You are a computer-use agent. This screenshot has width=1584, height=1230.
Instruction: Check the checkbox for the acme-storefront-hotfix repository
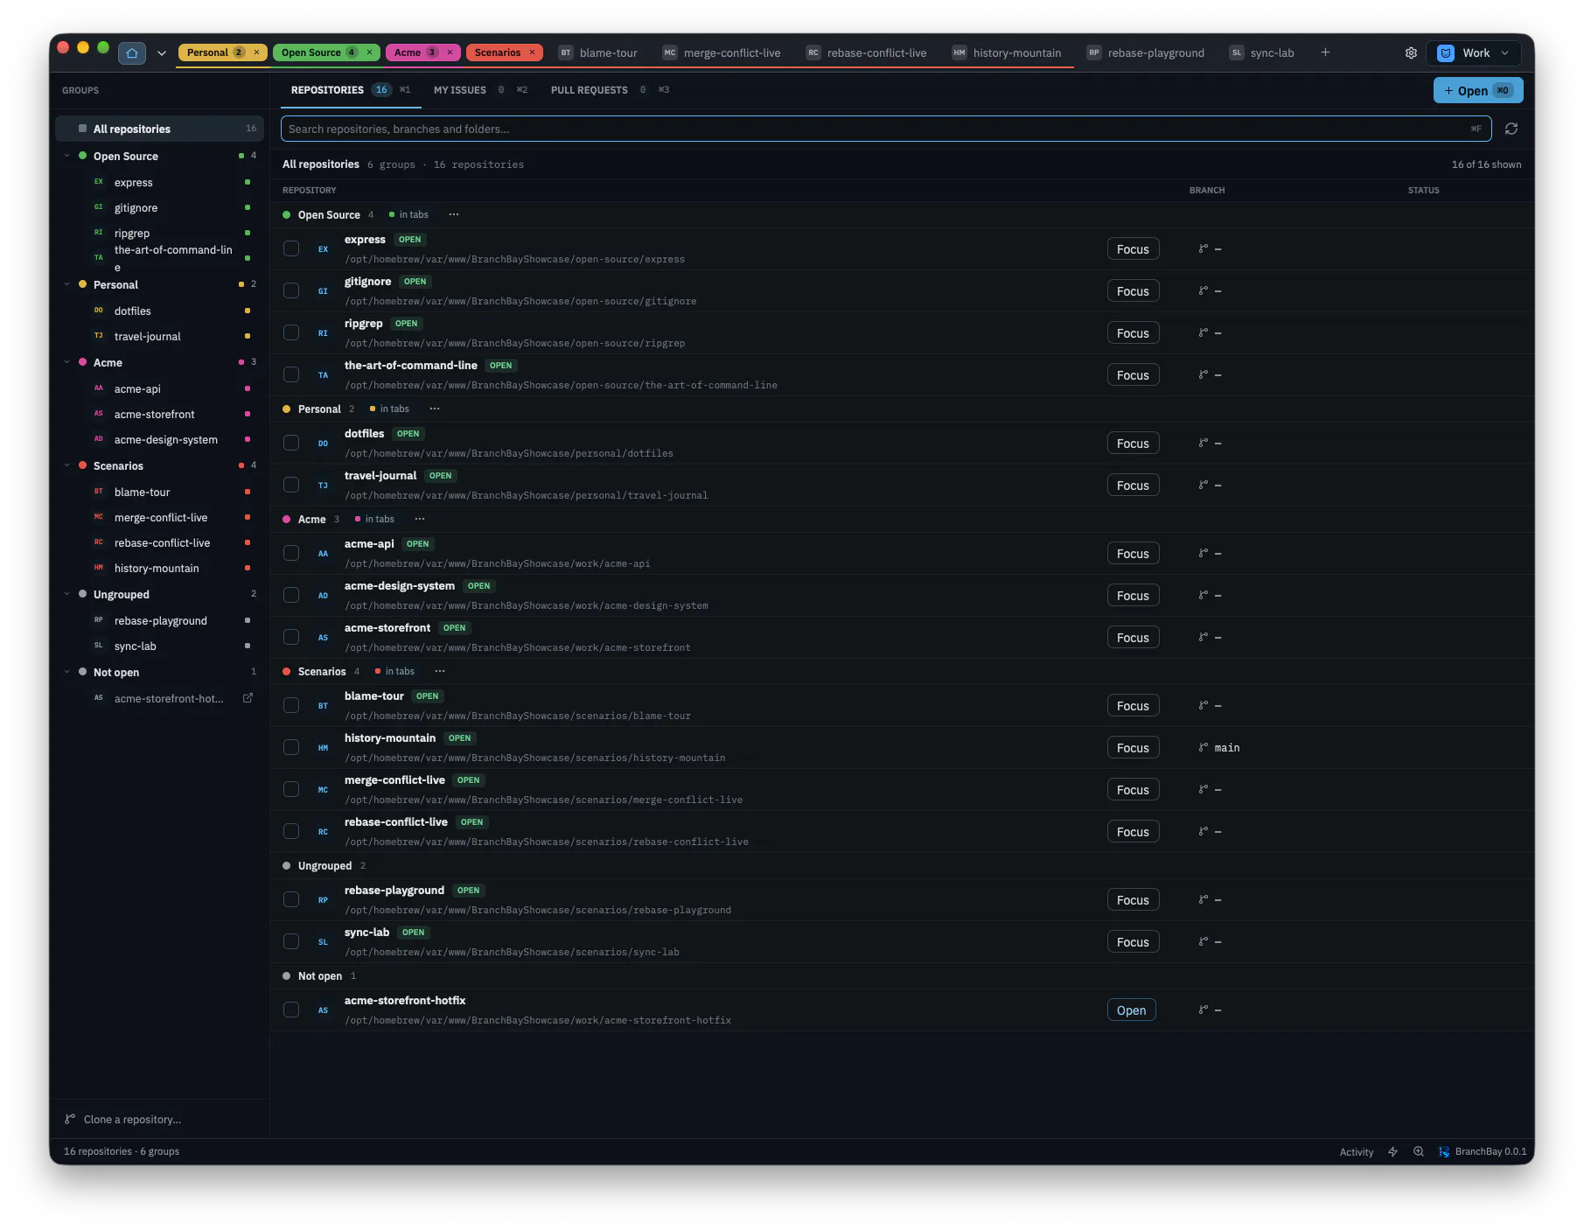click(x=291, y=1010)
